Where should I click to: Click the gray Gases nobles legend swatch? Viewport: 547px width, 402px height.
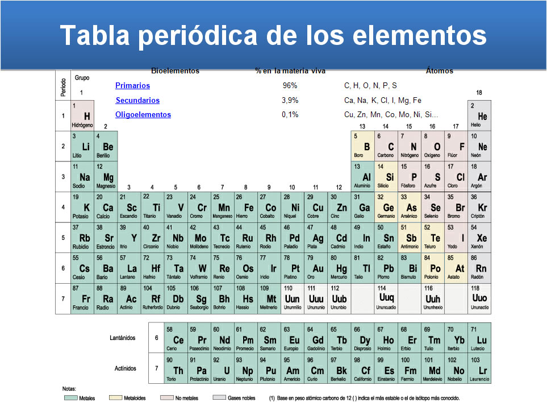219,398
